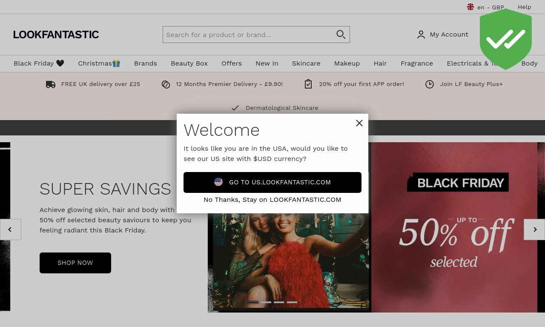This screenshot has height=327, width=545.
Task: Open the Body menu
Action: pyautogui.click(x=529, y=63)
